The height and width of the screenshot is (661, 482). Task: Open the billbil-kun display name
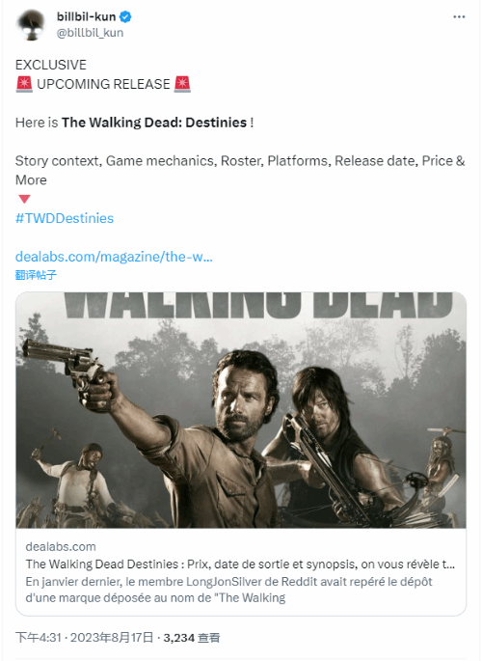[87, 16]
